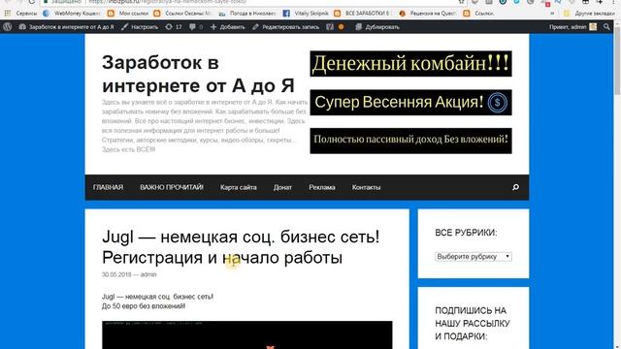The height and width of the screenshot is (349, 621).
Task: Open Реклама navigation item
Action: [322, 187]
